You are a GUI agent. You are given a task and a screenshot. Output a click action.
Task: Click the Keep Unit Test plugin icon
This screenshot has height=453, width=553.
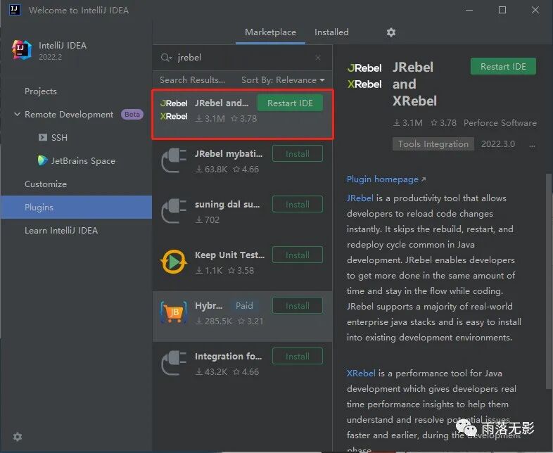(x=173, y=262)
